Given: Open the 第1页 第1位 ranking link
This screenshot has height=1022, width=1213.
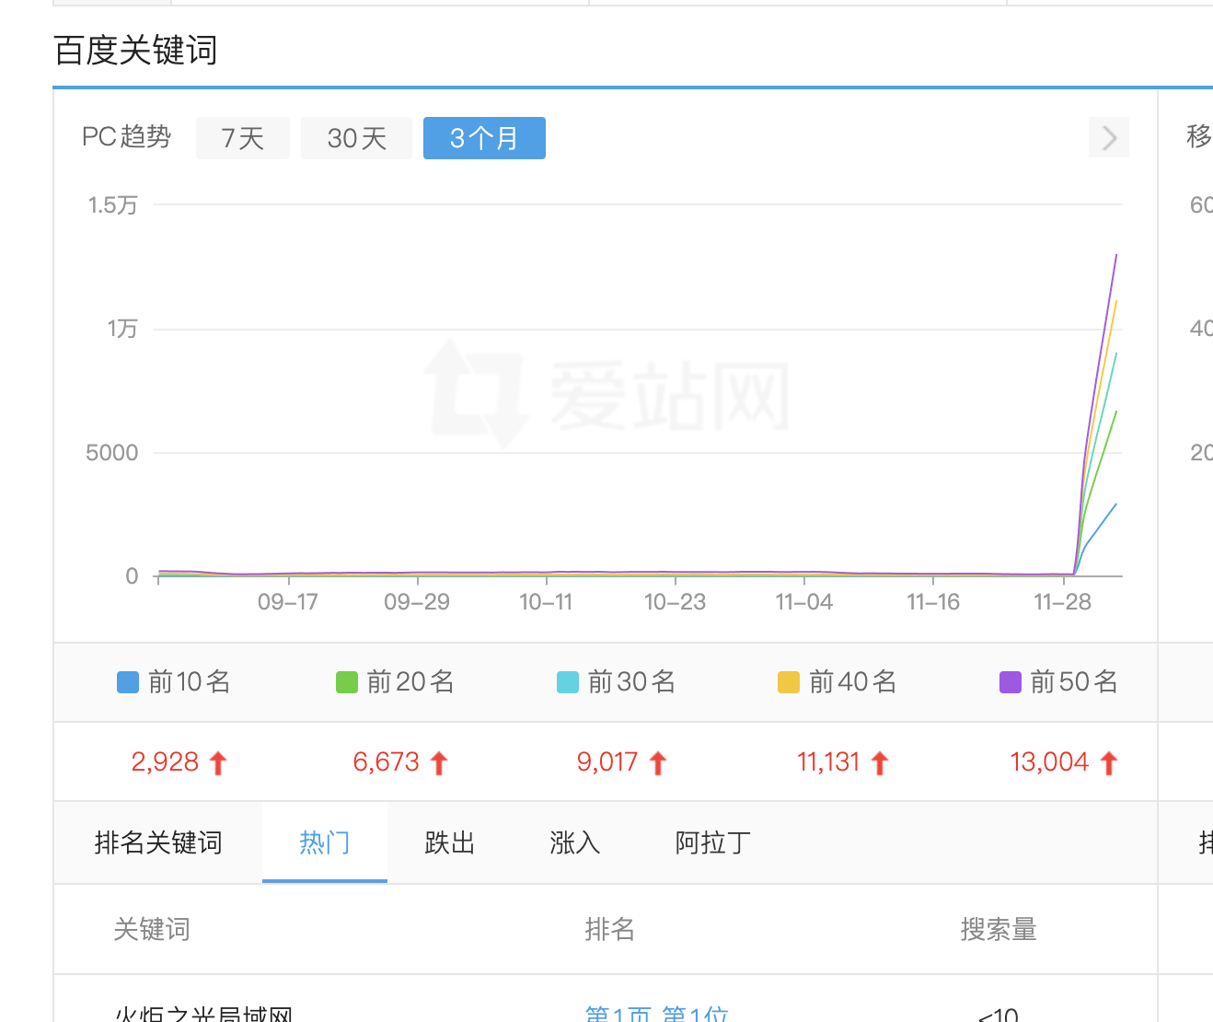Looking at the screenshot, I should tap(657, 1013).
